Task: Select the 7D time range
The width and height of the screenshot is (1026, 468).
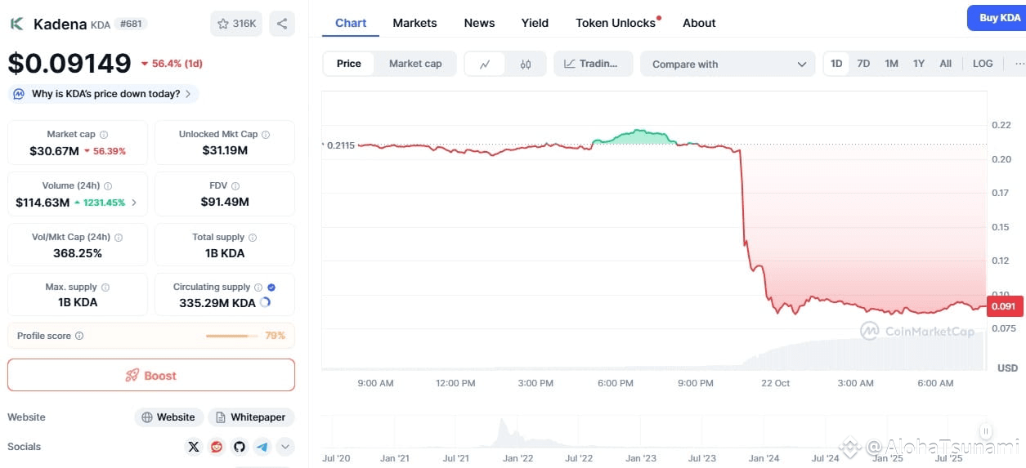Action: (x=863, y=64)
